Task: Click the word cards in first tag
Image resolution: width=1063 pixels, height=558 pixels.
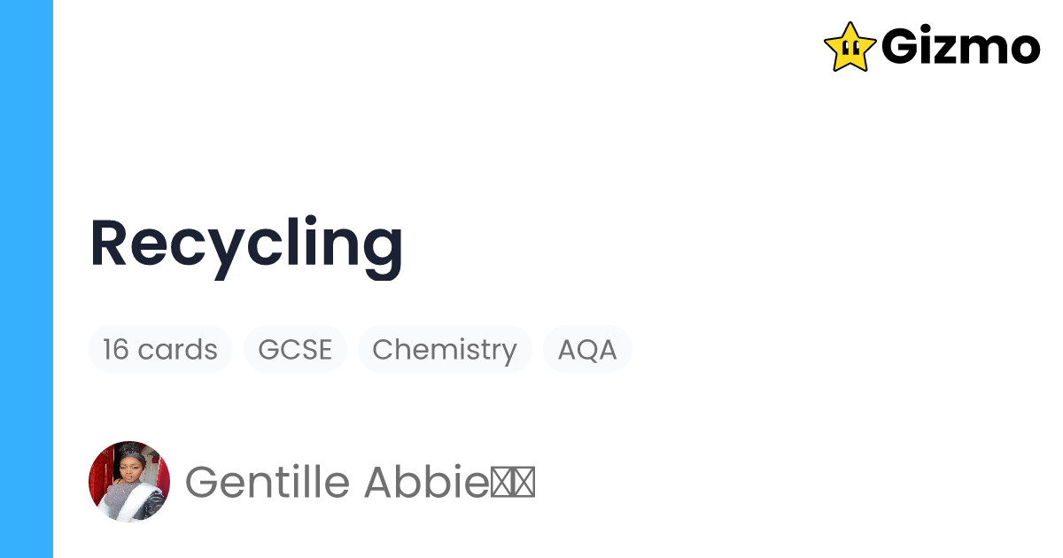Action: point(178,349)
